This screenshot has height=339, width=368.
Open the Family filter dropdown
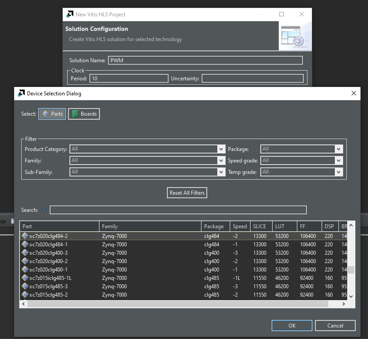pyautogui.click(x=148, y=160)
